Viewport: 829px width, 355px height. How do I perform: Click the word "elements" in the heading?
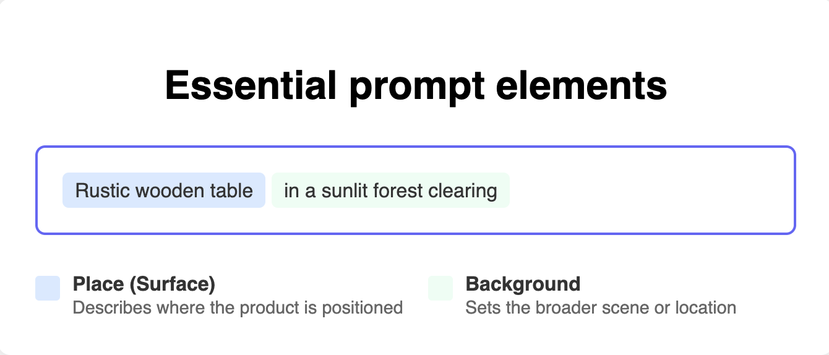pos(581,85)
